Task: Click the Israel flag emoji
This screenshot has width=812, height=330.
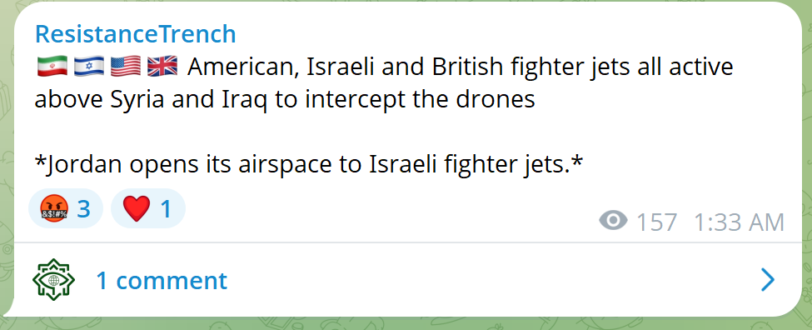Action: (89, 67)
